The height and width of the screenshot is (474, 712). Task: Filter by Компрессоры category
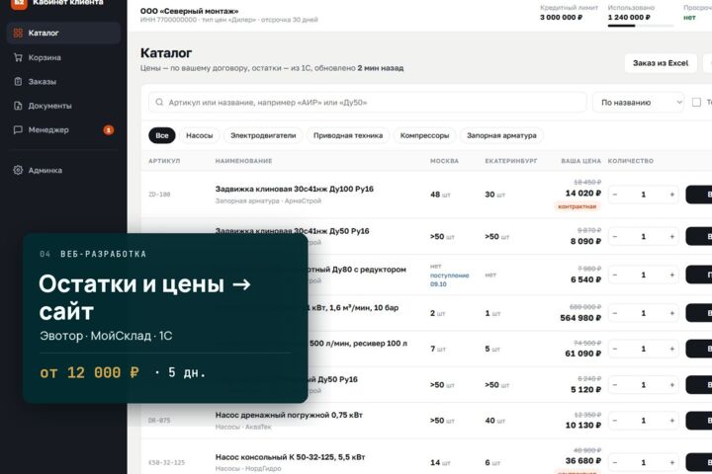424,135
